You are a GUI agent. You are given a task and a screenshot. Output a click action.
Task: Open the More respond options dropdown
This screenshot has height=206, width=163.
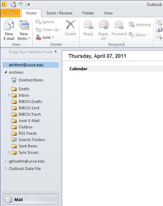[x=139, y=35]
